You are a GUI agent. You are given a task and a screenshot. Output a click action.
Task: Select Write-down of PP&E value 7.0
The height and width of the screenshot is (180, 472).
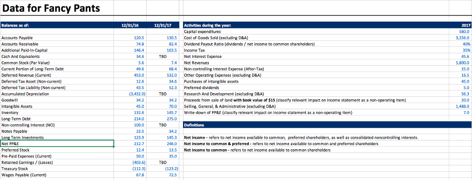point(460,112)
